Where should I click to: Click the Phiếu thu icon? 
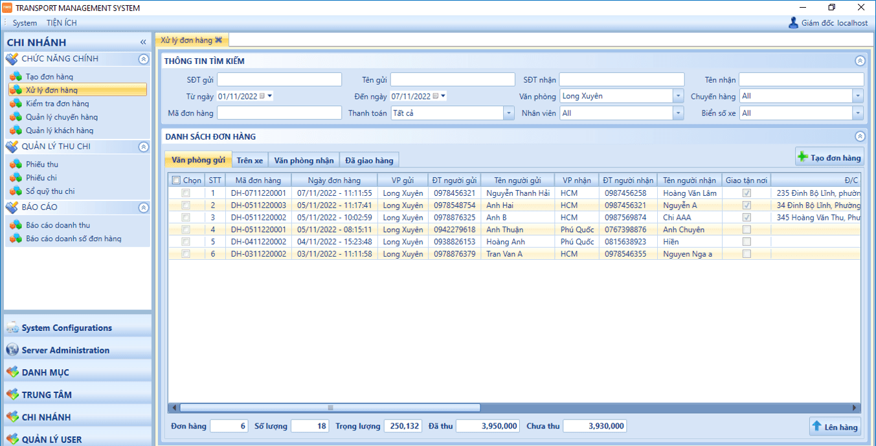coord(16,164)
